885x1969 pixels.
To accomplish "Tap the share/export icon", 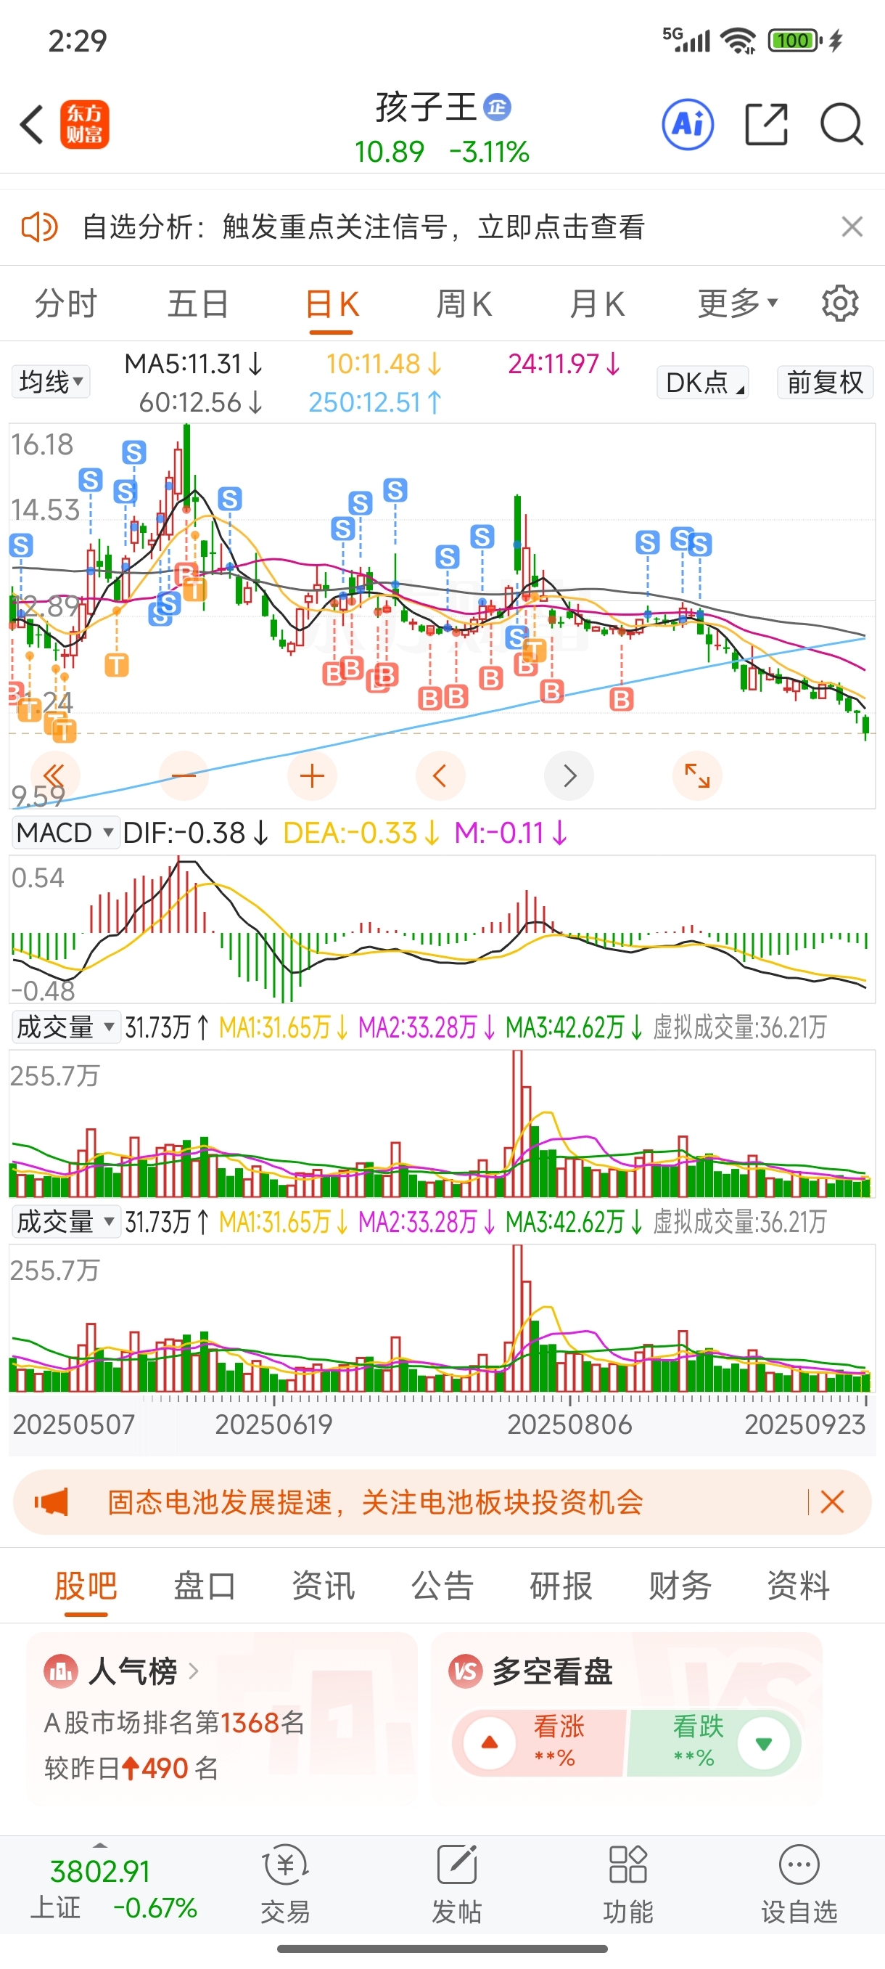I will click(x=766, y=124).
